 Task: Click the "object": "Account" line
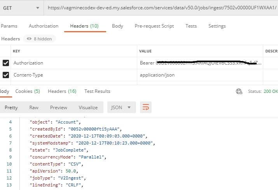pyautogui.click(x=55, y=122)
